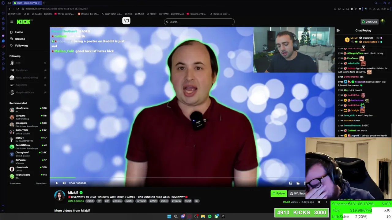Focus the Kick search field
The height and width of the screenshot is (220, 392).
tap(199, 22)
